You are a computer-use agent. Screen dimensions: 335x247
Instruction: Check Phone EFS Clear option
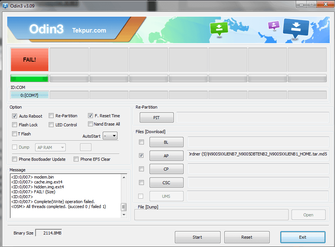click(x=76, y=159)
